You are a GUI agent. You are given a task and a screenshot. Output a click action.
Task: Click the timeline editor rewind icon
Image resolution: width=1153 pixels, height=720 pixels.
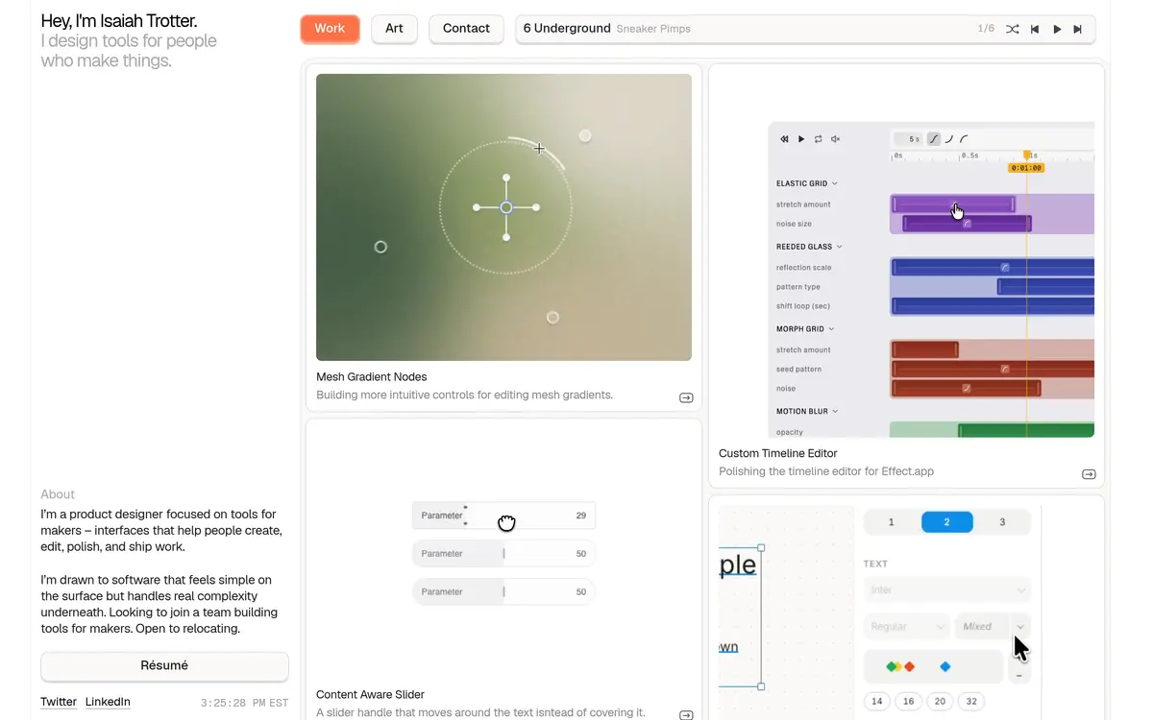(x=784, y=139)
